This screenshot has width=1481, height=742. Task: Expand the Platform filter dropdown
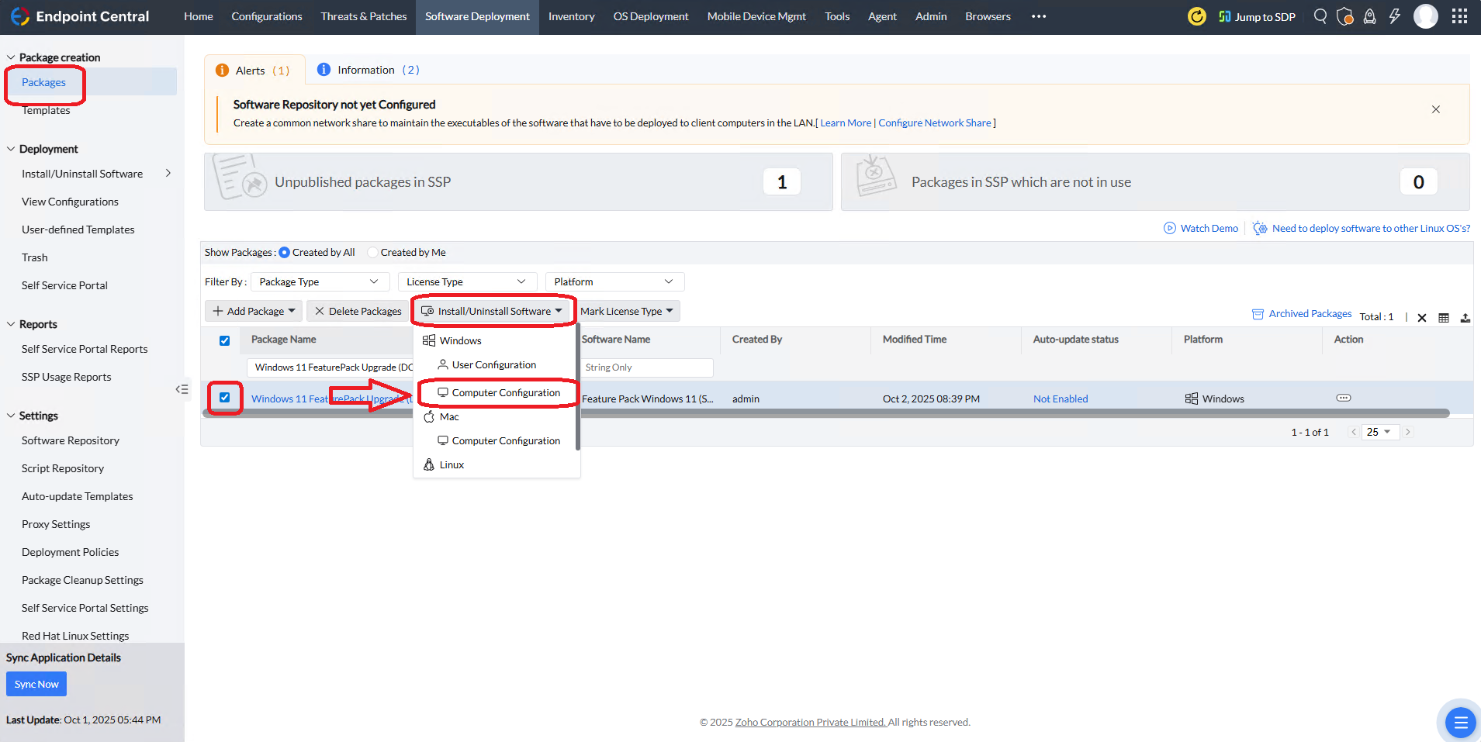[614, 282]
